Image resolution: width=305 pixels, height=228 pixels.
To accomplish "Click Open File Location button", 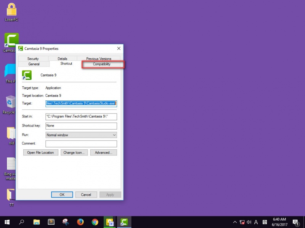I will pyautogui.click(x=41, y=153).
